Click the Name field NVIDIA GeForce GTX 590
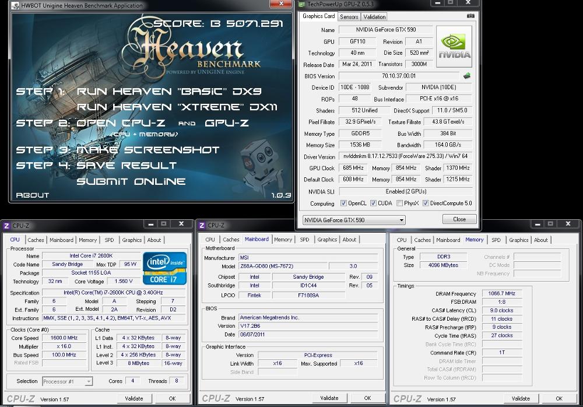 click(385, 30)
